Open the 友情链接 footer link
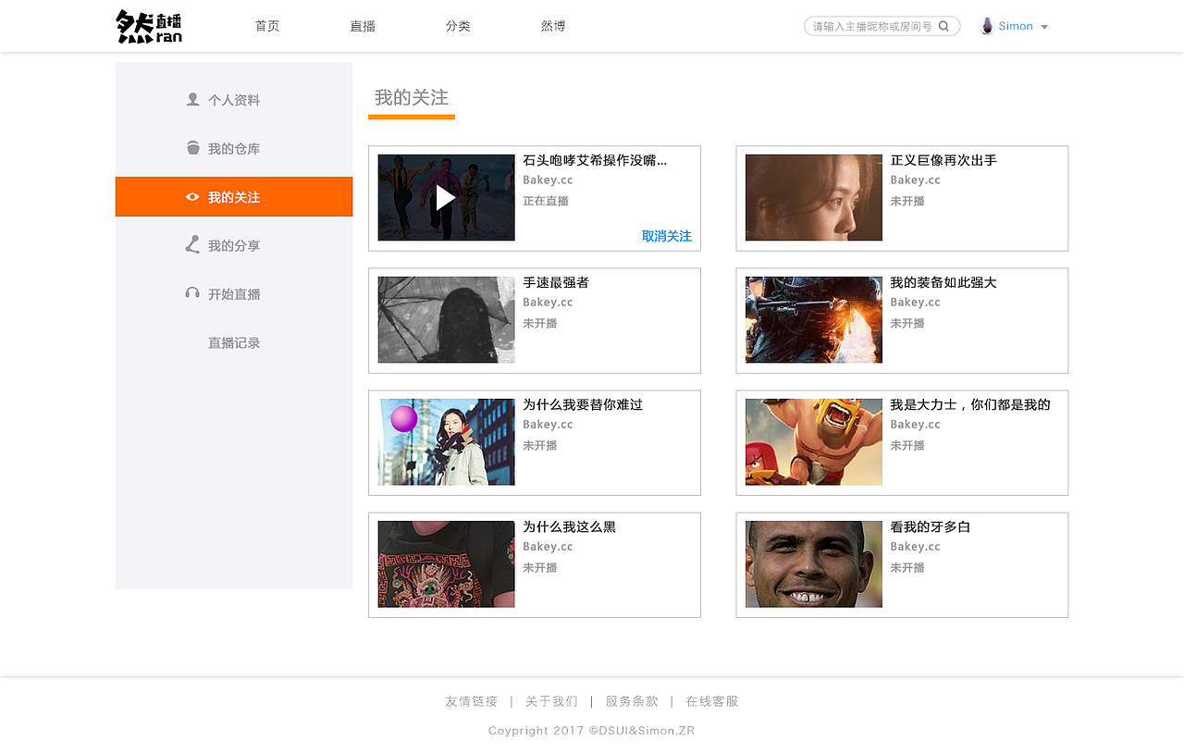Screen dimensions: 1184x754 (472, 701)
